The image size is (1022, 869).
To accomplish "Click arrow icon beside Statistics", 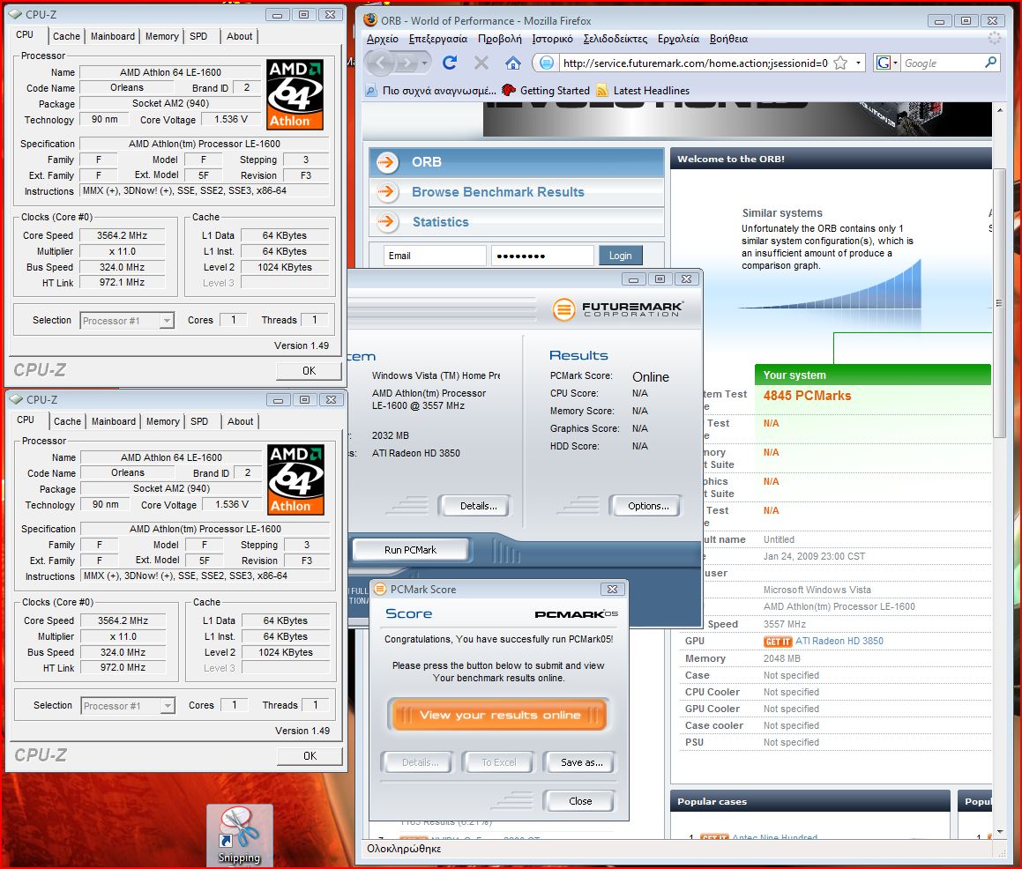I will (386, 221).
